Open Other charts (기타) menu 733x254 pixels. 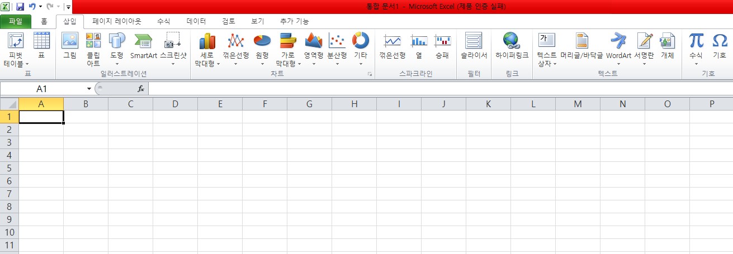click(361, 50)
